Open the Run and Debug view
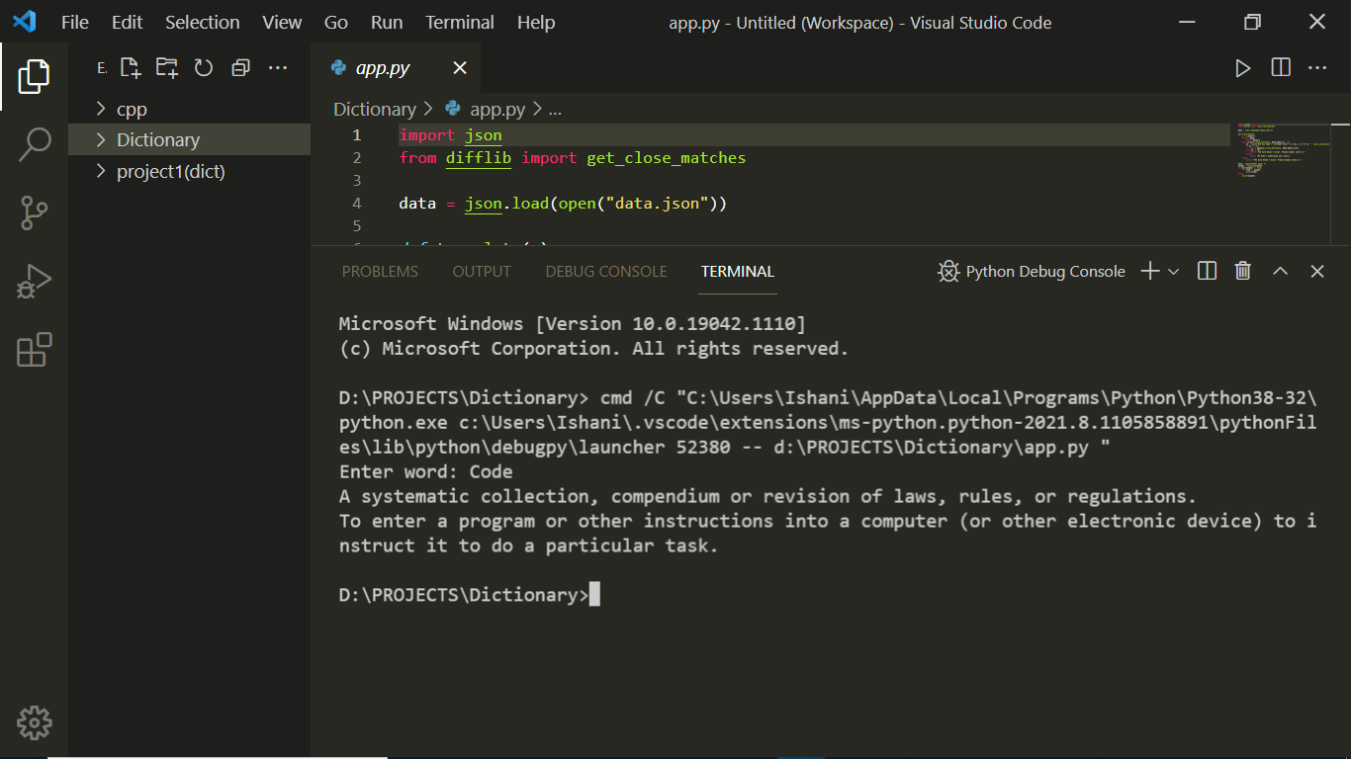Screen dimensions: 1351x759 point(35,282)
